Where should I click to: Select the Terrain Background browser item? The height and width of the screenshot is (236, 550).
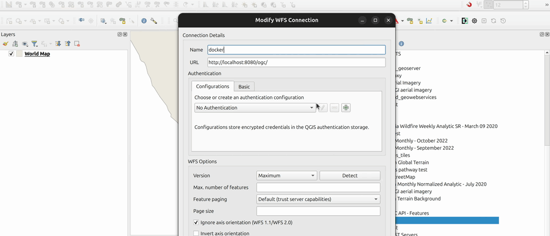pyautogui.click(x=418, y=198)
